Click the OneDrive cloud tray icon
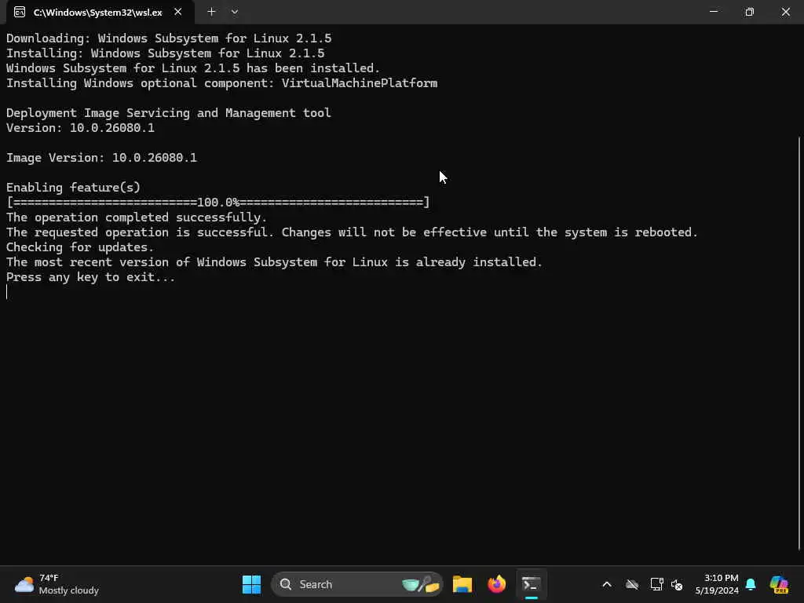 tap(632, 584)
